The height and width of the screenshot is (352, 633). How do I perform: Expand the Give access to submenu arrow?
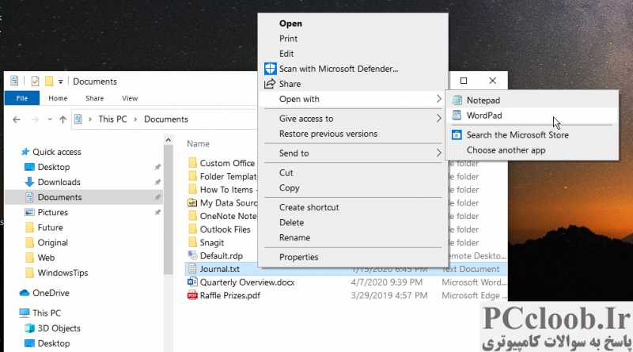point(439,119)
